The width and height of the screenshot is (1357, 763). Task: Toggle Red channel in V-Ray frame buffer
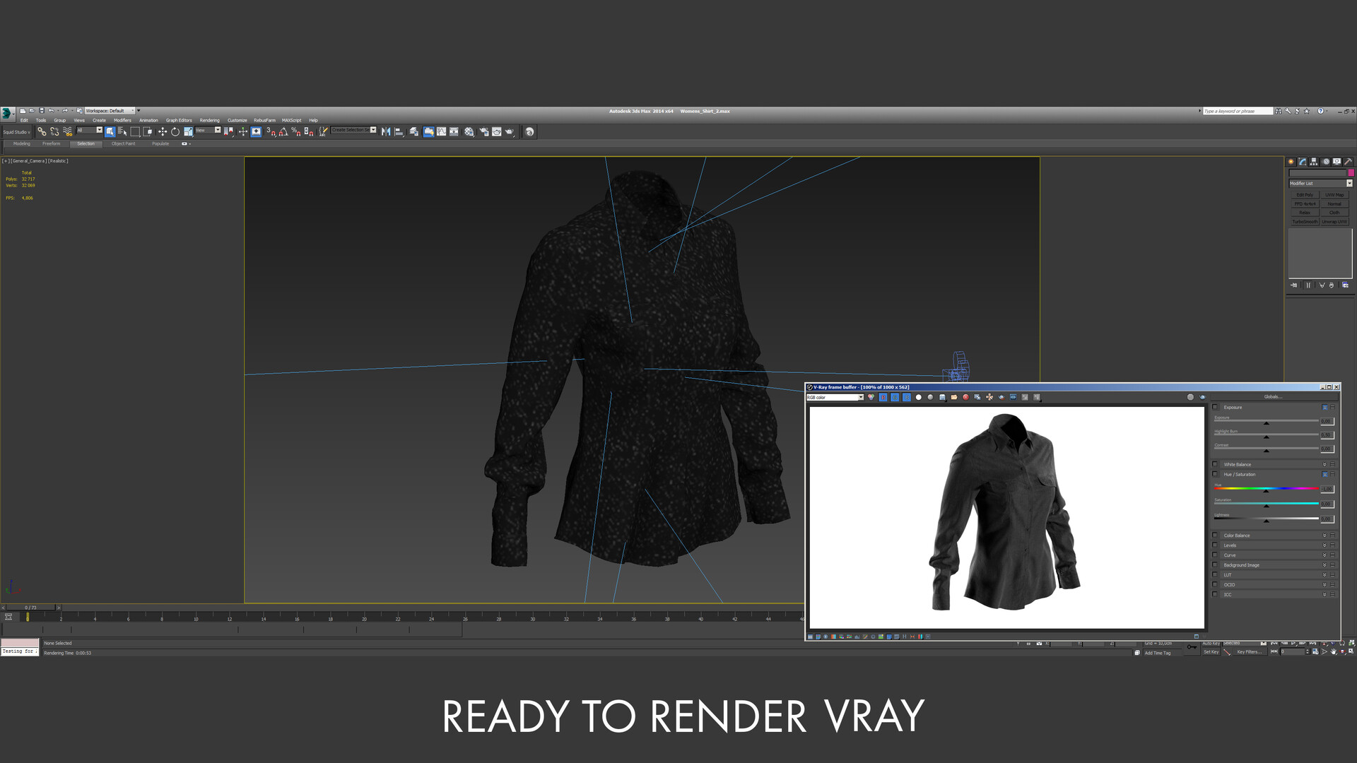[x=883, y=397]
